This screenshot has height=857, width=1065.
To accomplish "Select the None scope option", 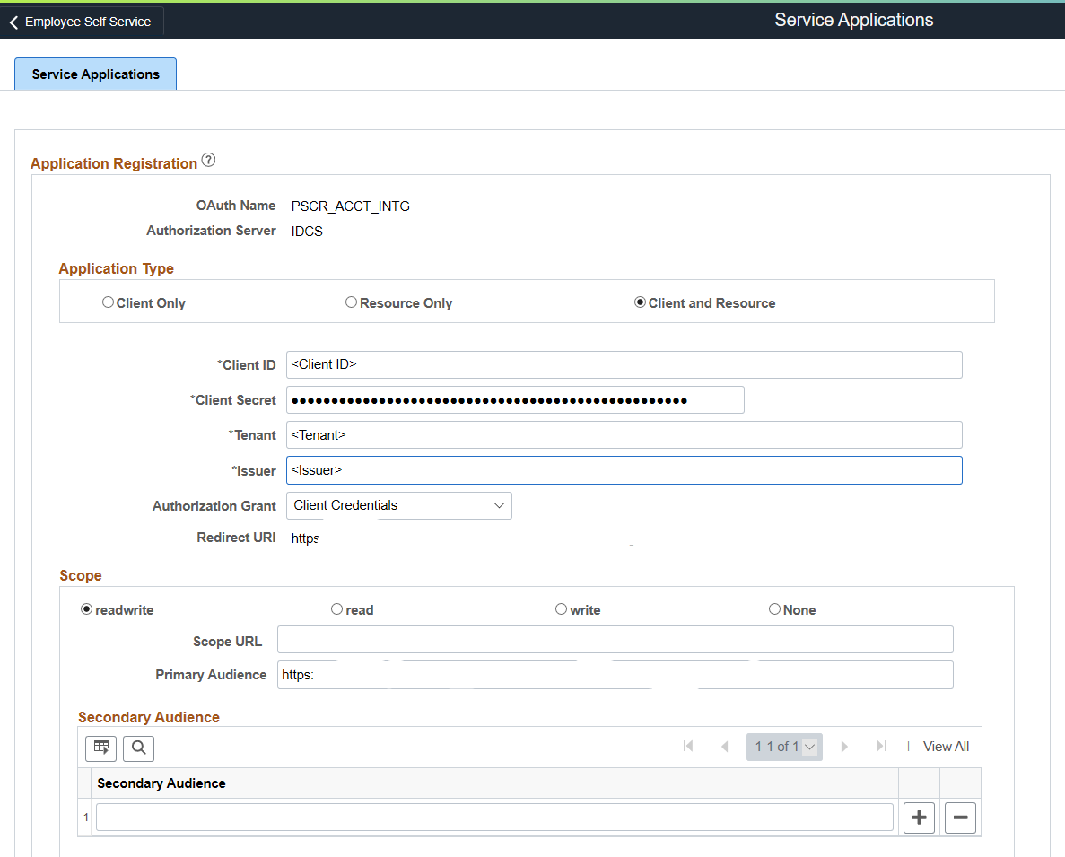I will [x=774, y=609].
